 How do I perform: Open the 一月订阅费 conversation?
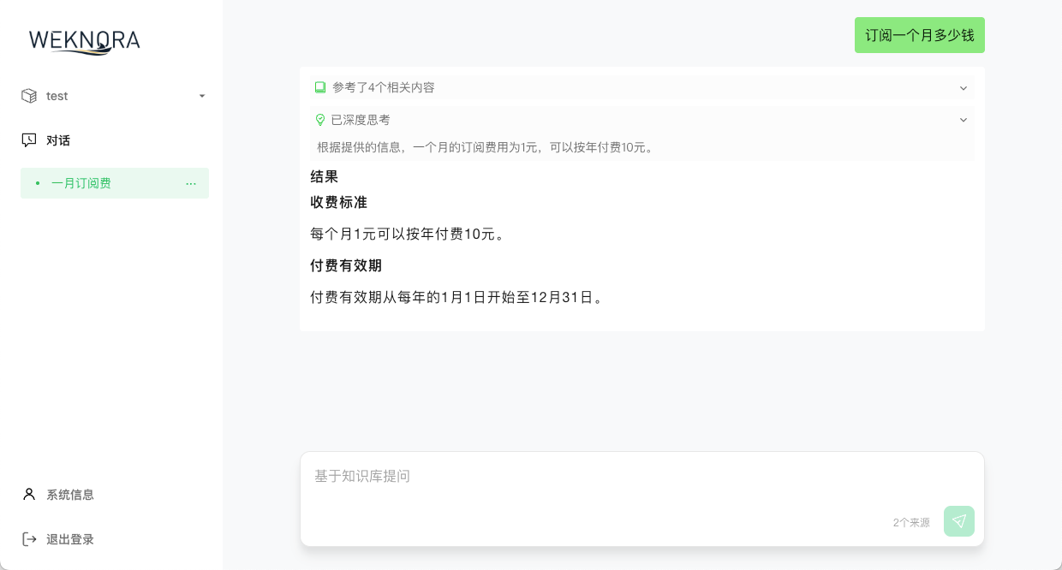tap(81, 183)
